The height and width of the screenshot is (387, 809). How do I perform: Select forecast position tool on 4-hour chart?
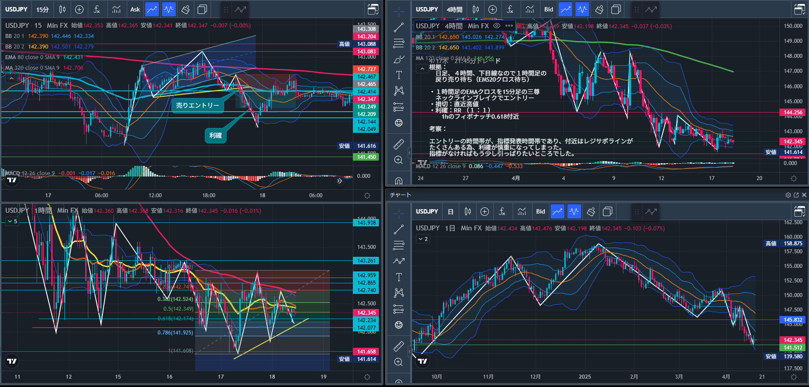(x=399, y=107)
